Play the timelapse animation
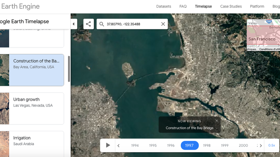This screenshot has height=157, width=280. 108,145
